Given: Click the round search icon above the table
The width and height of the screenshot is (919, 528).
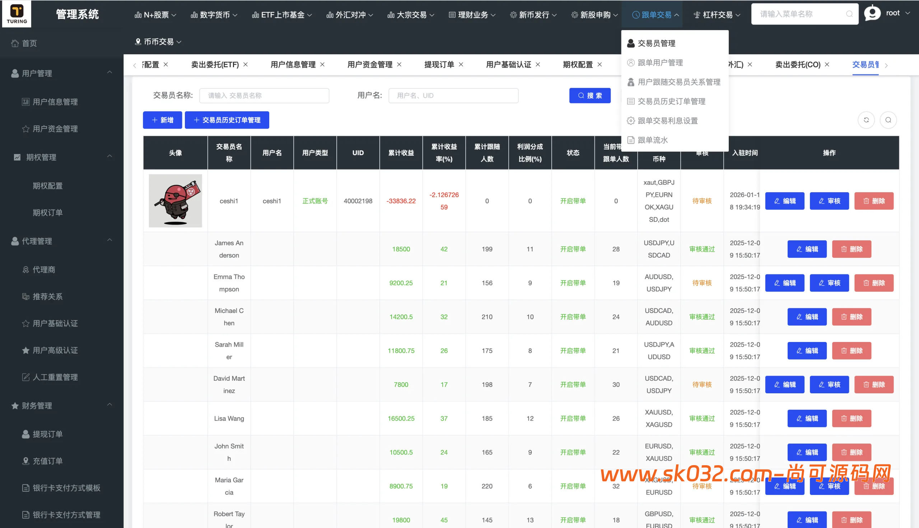Looking at the screenshot, I should pos(888,120).
